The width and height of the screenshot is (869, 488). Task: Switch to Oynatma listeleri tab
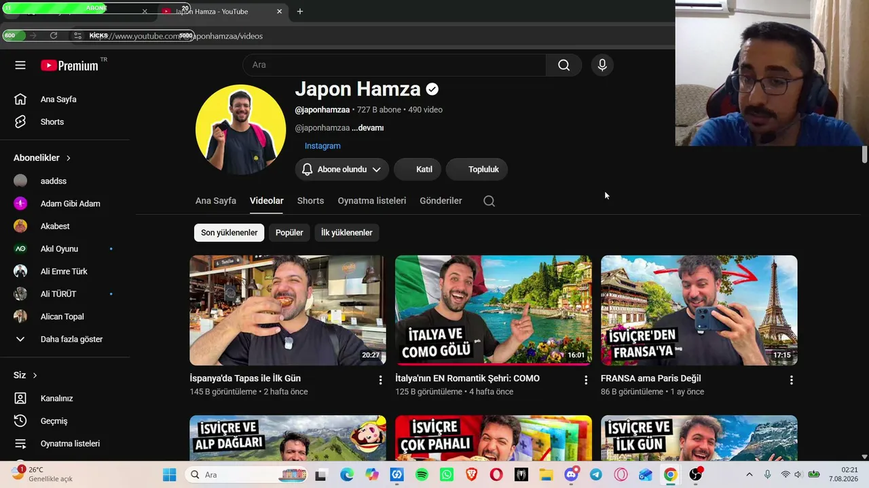pyautogui.click(x=372, y=201)
